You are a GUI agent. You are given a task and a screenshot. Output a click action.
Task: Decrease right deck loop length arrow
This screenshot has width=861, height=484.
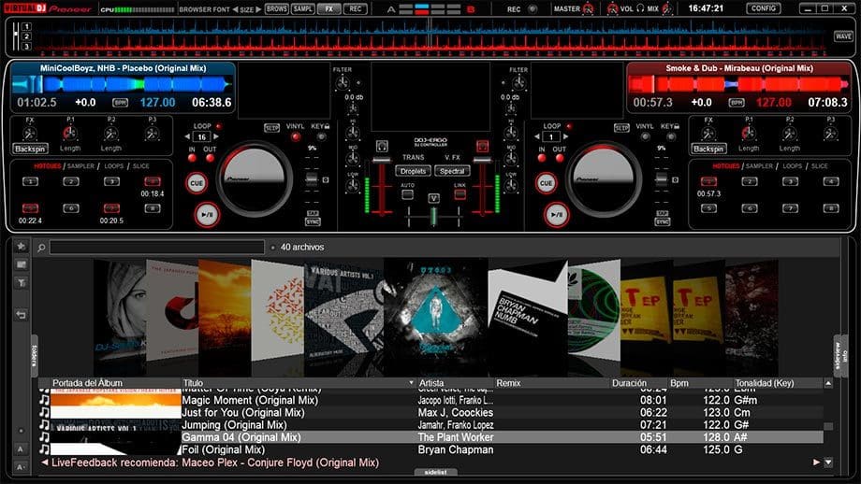point(537,136)
